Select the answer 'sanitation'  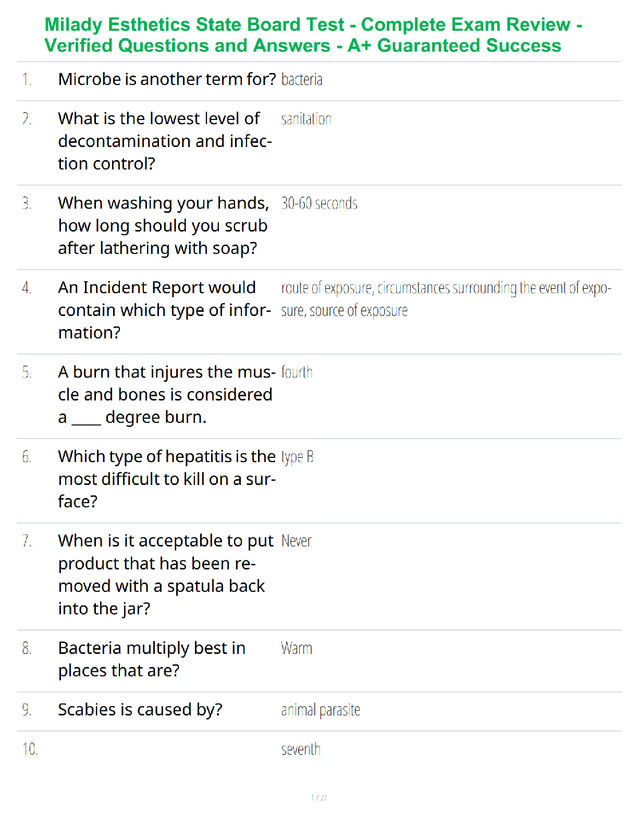306,119
